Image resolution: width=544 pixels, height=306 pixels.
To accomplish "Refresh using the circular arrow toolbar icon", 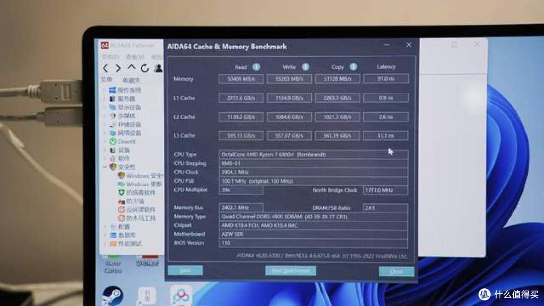I will (x=145, y=68).
